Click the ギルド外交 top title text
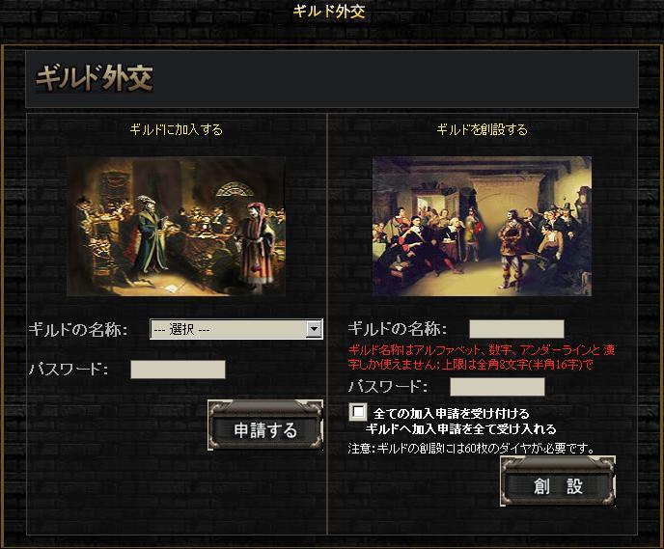 (x=329, y=12)
